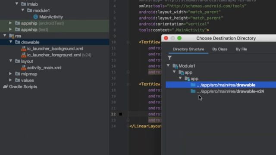Click the values folder icon
The image size is (276, 155).
point(18,80)
